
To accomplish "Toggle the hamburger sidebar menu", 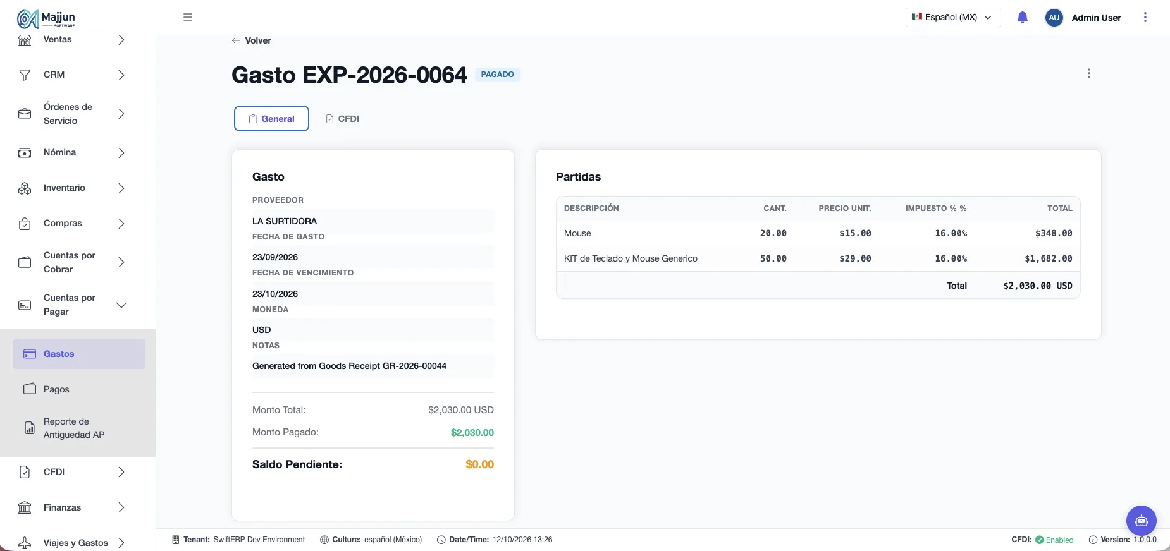I will (188, 17).
